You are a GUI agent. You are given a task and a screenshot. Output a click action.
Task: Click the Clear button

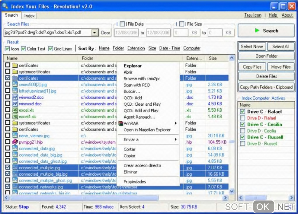click(105, 32)
